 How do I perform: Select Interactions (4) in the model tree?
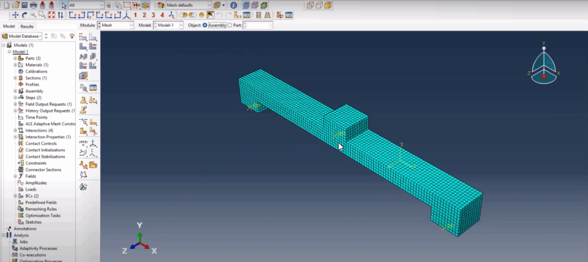(x=39, y=130)
